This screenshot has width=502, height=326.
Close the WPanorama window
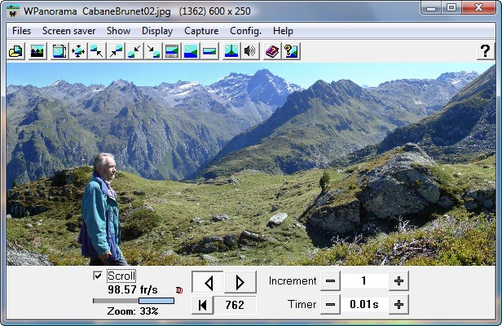[x=478, y=7]
